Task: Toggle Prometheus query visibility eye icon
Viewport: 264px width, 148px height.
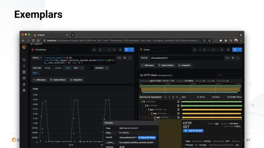Action: coord(125,58)
